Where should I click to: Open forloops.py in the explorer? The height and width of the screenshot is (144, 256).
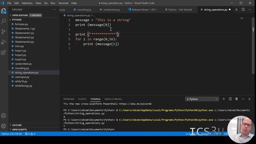(x=21, y=24)
